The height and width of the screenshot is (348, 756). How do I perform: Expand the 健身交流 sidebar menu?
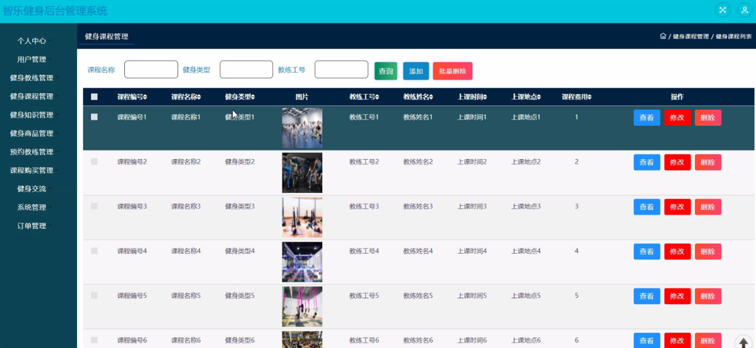tap(32, 188)
